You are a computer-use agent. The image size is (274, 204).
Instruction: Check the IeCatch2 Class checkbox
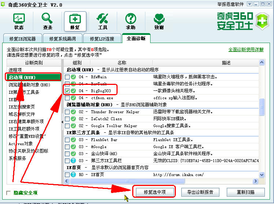[67, 119]
